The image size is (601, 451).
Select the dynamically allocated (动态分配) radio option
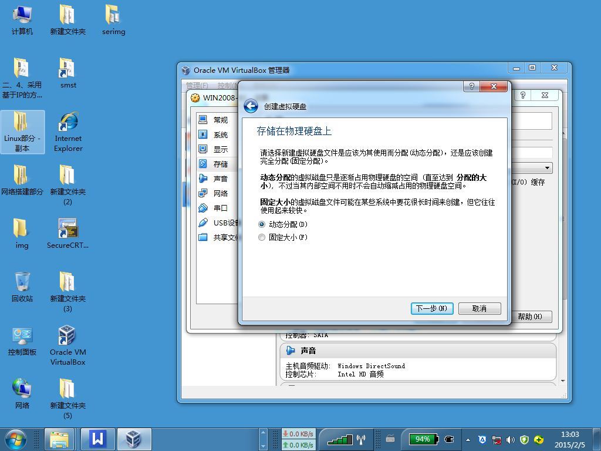click(283, 224)
